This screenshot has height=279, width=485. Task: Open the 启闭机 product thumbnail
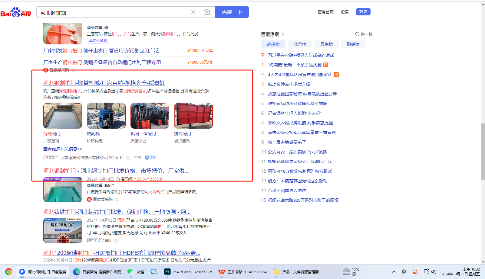[106, 116]
